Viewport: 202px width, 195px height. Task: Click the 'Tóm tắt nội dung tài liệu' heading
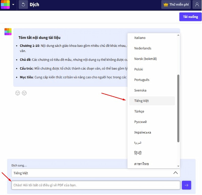tap(39, 37)
